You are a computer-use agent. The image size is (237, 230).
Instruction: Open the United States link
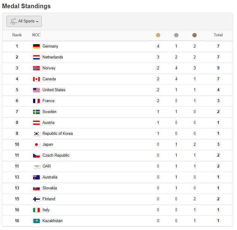click(x=54, y=90)
